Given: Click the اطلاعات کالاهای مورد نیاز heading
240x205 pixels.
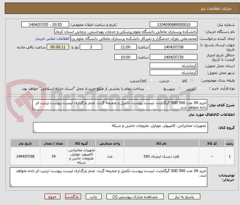Looking at the screenshot, I should pos(211,115).
